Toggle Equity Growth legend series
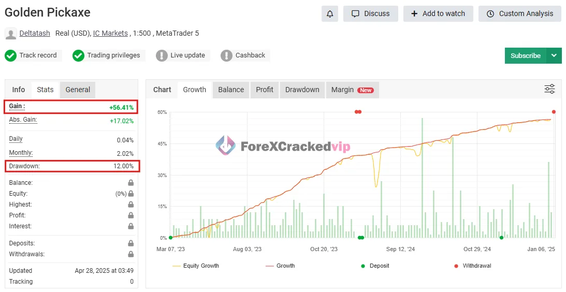 196,266
